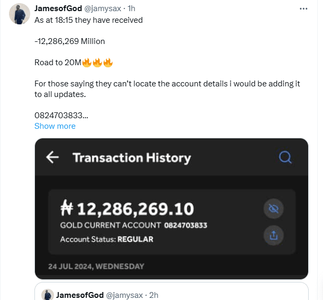Expand the tweet with Show more
The height and width of the screenshot is (300, 323).
[55, 126]
